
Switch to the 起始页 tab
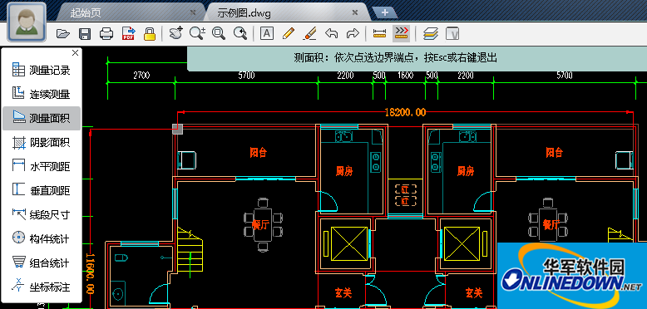point(86,12)
